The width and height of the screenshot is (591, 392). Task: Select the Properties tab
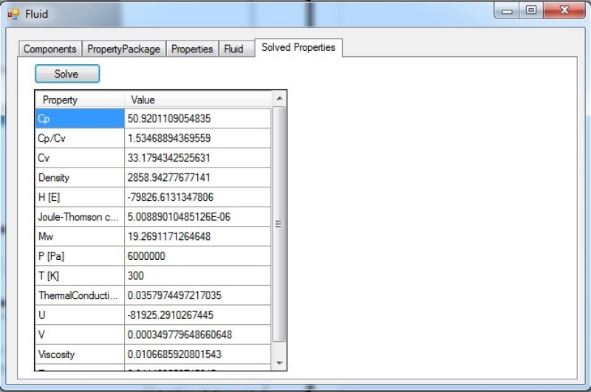192,49
